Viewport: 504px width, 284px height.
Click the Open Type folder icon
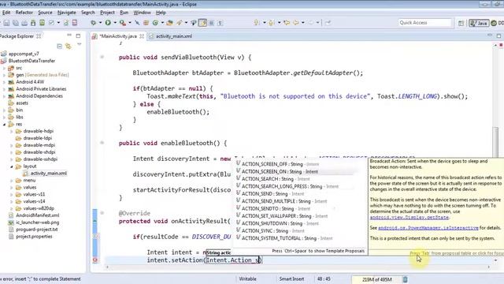tap(169, 23)
